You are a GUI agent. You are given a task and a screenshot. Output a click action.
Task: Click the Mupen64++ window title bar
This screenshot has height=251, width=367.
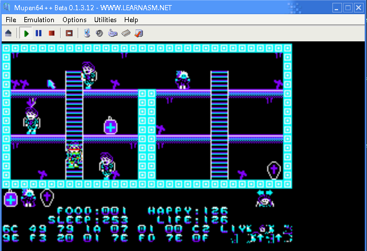[x=170, y=7]
